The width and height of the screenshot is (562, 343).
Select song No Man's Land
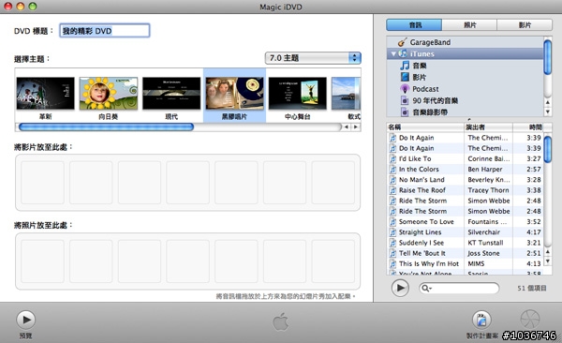(421, 179)
